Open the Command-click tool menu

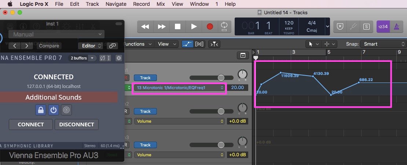click(x=329, y=44)
